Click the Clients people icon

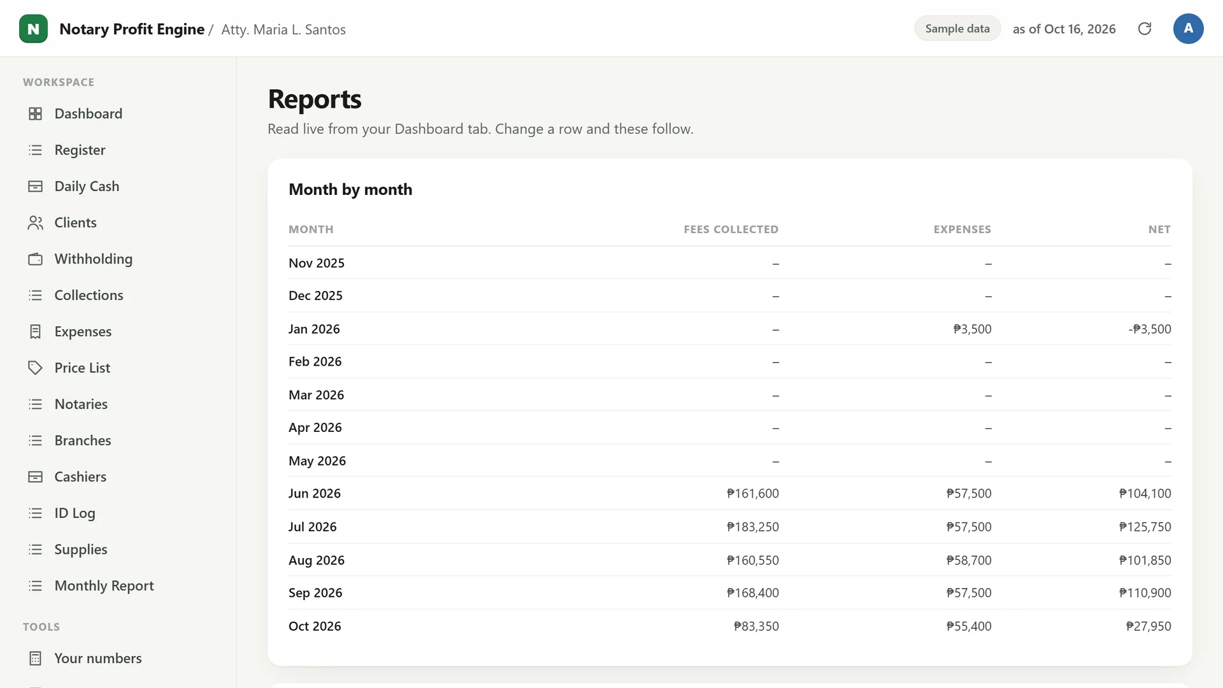coord(36,222)
